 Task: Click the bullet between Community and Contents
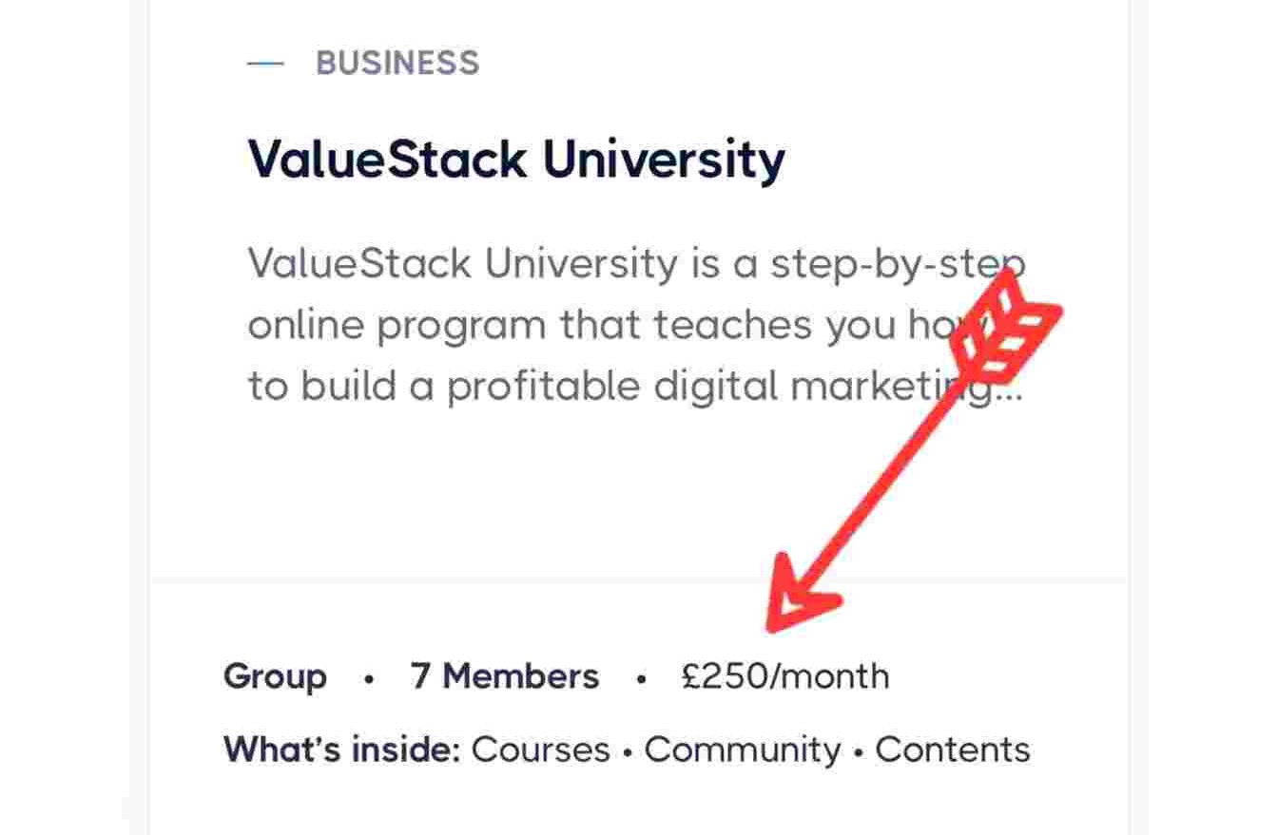(858, 752)
